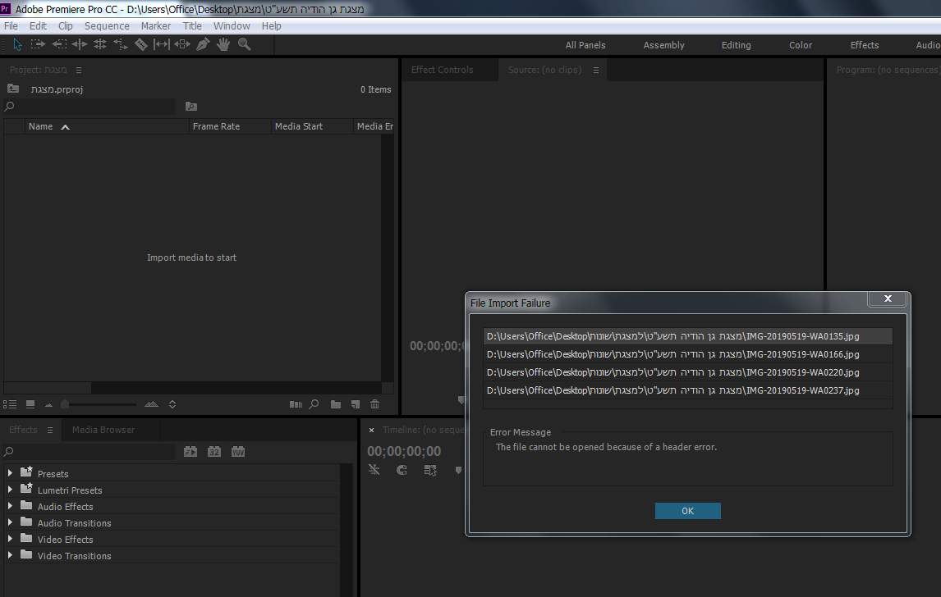This screenshot has width=941, height=597.
Task: Switch Project panel to Icon View
Action: tap(30, 404)
